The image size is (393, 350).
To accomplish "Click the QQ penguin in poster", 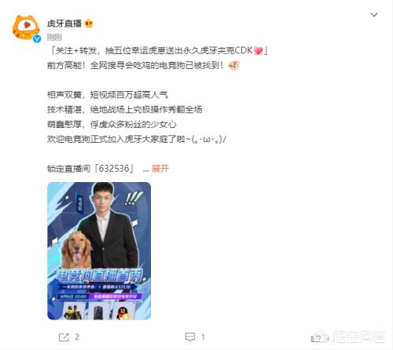I will tap(123, 313).
